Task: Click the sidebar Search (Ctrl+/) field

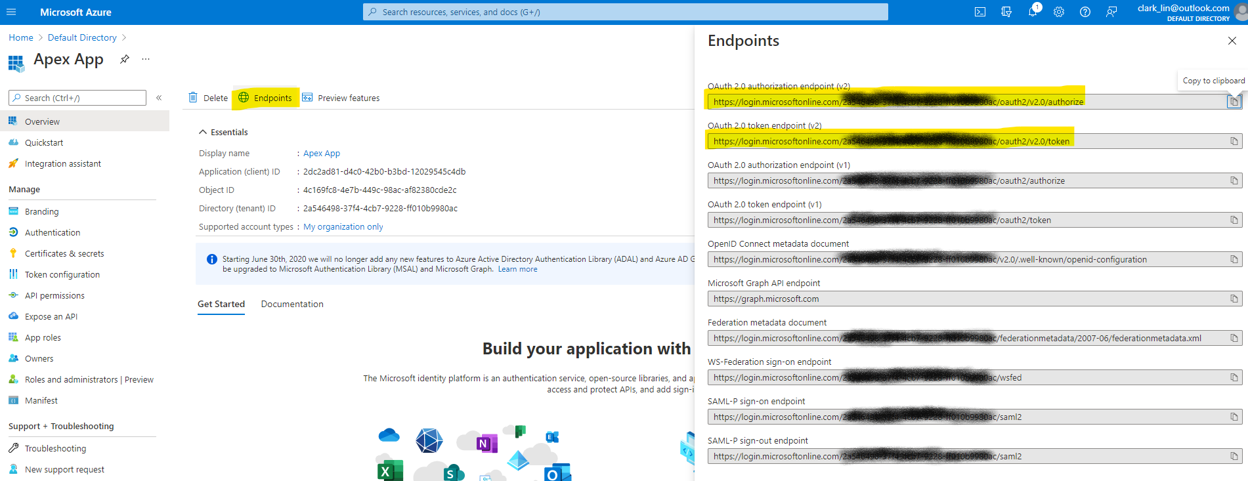Action: tap(77, 98)
